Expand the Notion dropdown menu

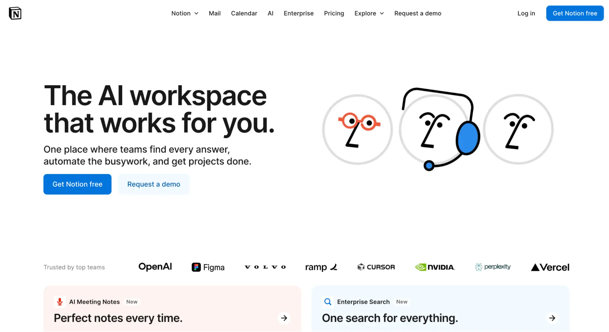185,13
